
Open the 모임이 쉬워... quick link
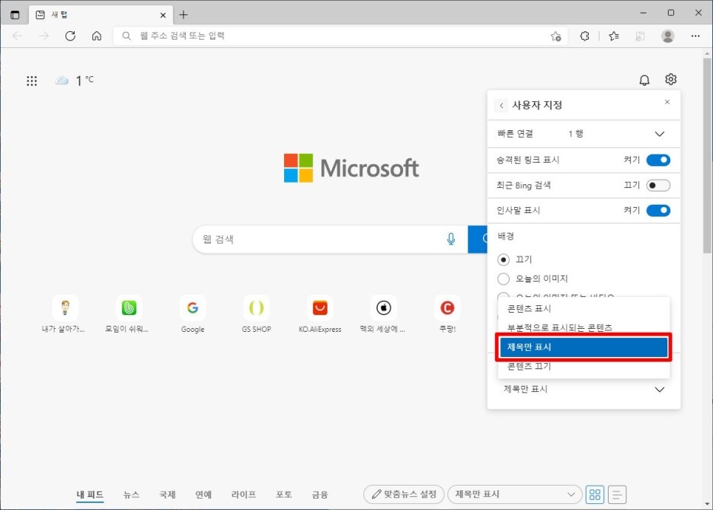click(x=128, y=314)
